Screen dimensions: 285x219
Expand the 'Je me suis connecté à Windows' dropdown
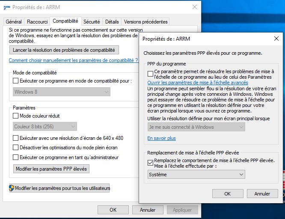196,127
